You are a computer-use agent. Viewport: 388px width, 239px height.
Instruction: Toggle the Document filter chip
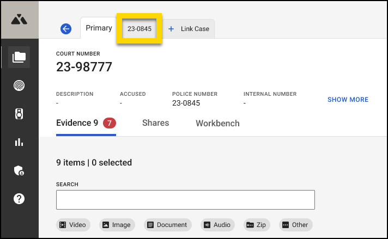tap(167, 225)
